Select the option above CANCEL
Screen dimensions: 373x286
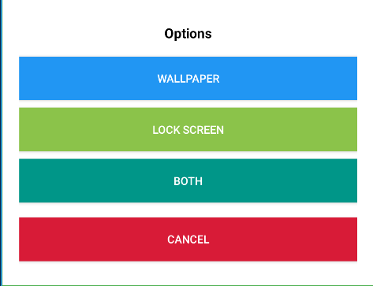pos(188,180)
